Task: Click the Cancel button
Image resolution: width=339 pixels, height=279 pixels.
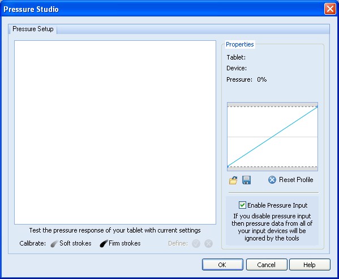Action: 267,264
